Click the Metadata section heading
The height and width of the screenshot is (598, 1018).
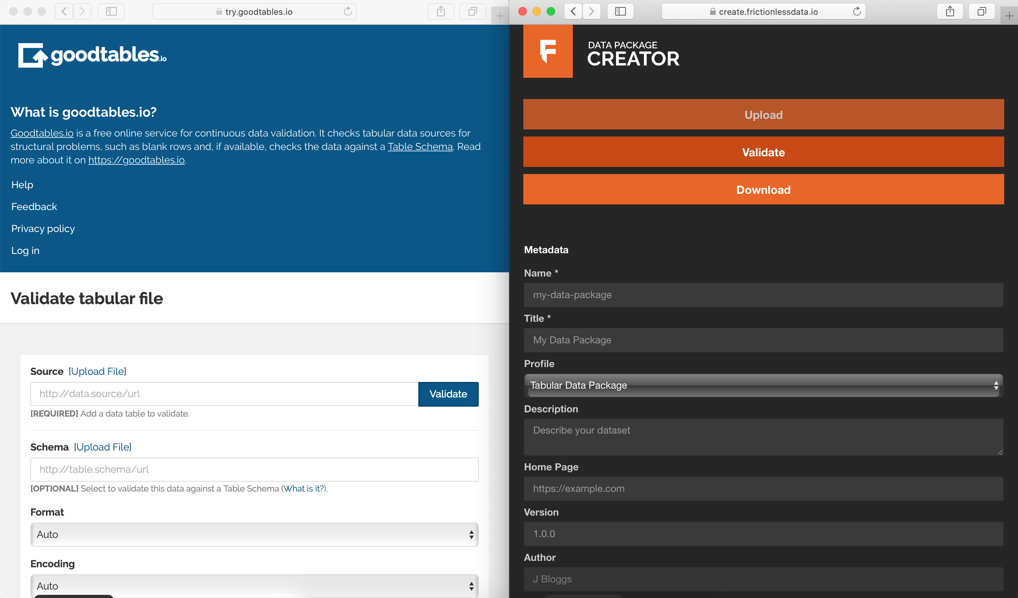546,250
